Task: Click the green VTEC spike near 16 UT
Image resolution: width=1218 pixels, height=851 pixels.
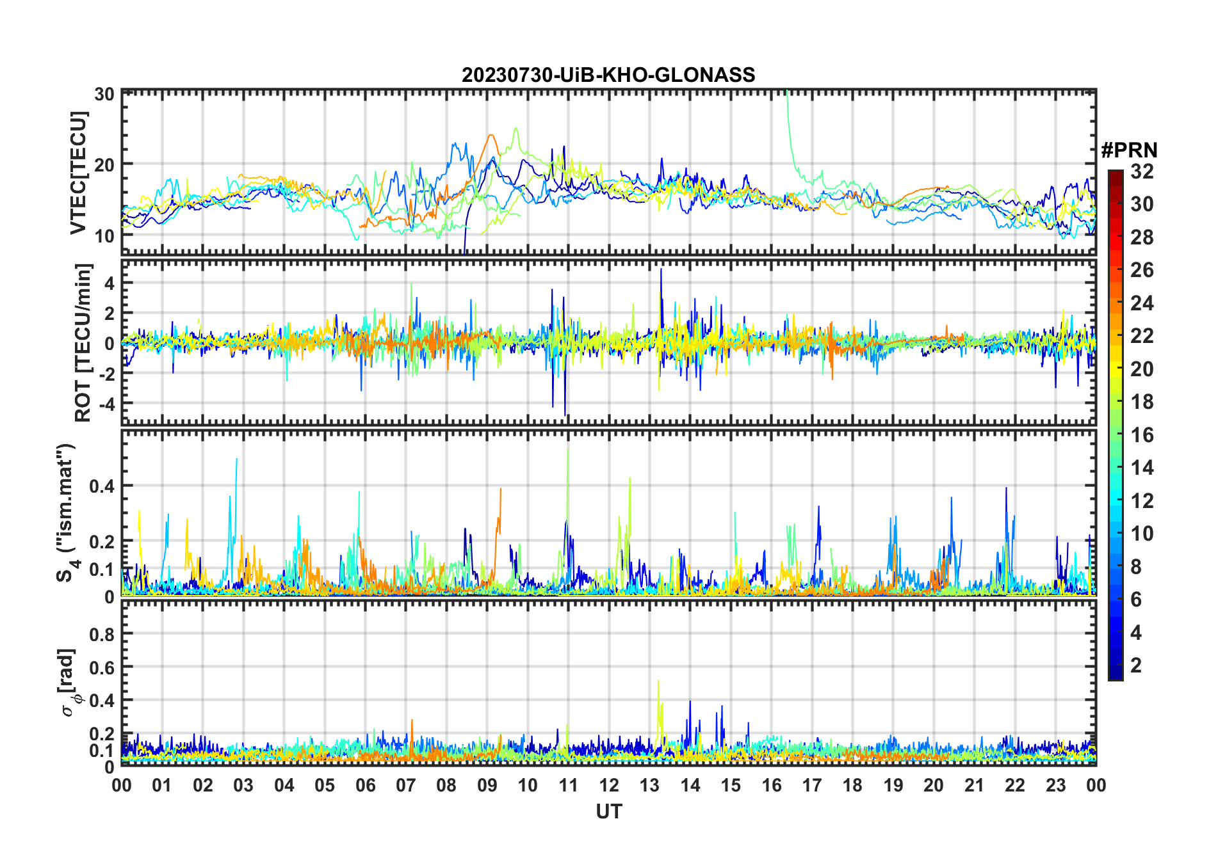Action: click(790, 131)
